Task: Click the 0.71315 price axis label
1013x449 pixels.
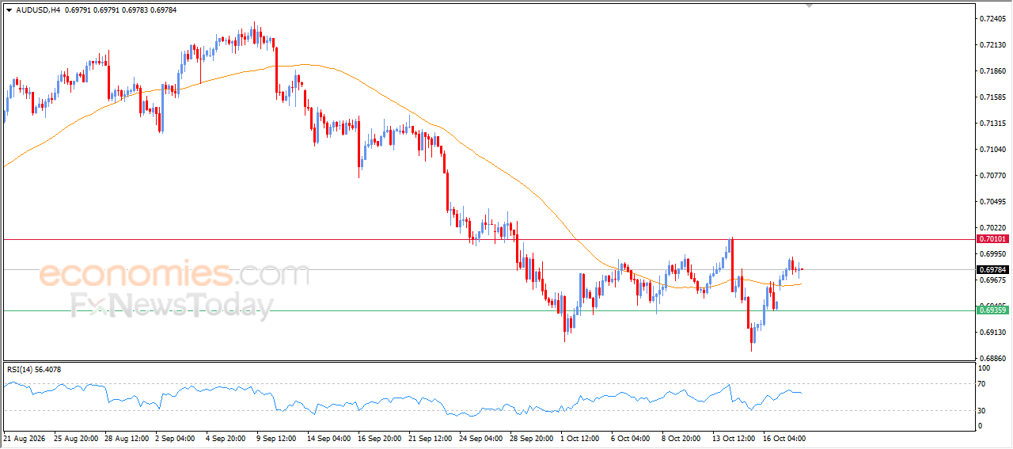Action: (x=993, y=123)
